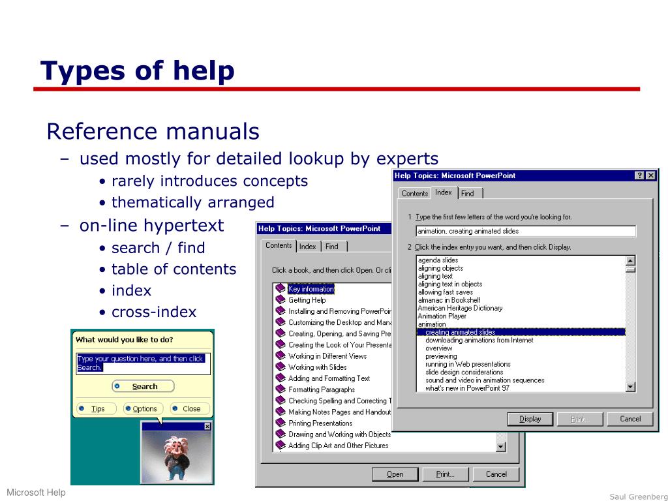Click book icon beside Working with Slides
This screenshot has height=501, width=668.
pos(281,367)
